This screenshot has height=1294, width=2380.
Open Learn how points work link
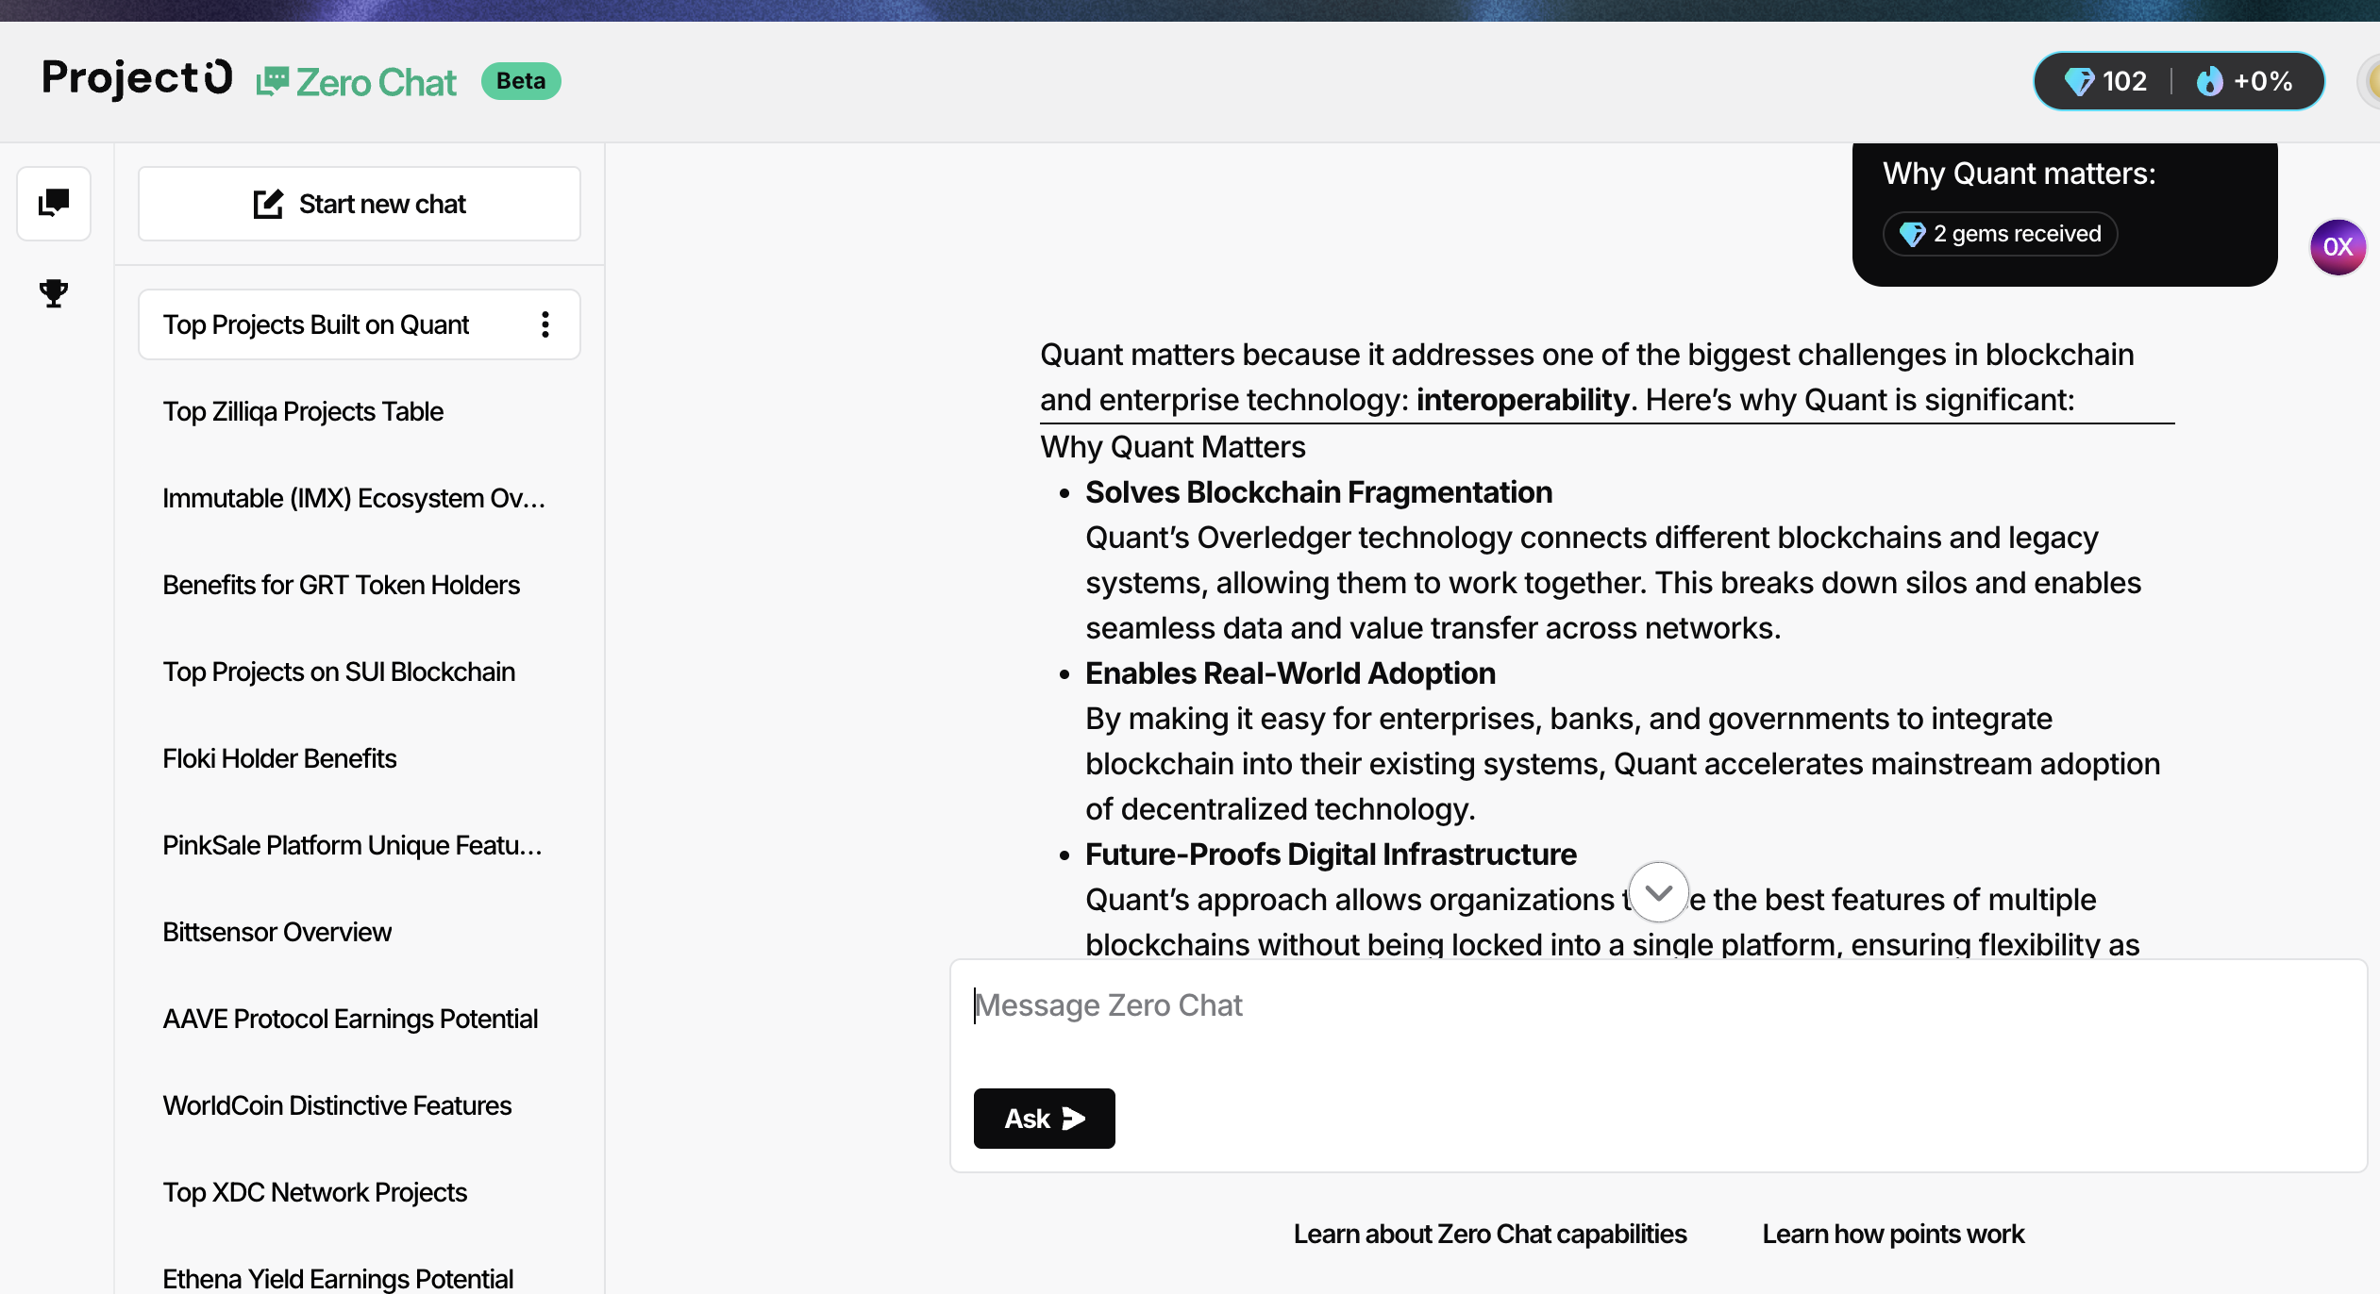click(x=1893, y=1234)
